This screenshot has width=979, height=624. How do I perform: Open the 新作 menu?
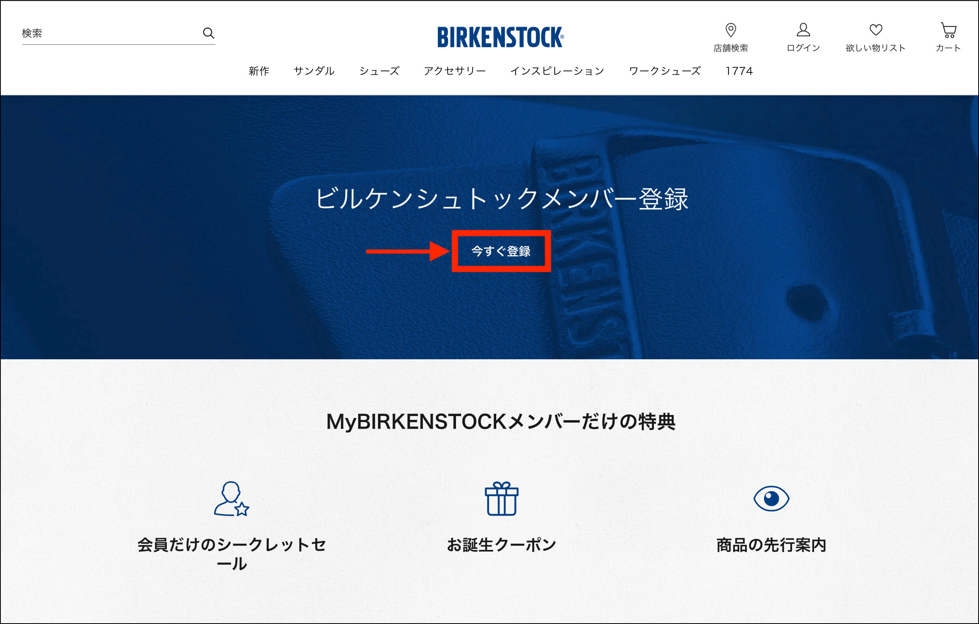259,71
